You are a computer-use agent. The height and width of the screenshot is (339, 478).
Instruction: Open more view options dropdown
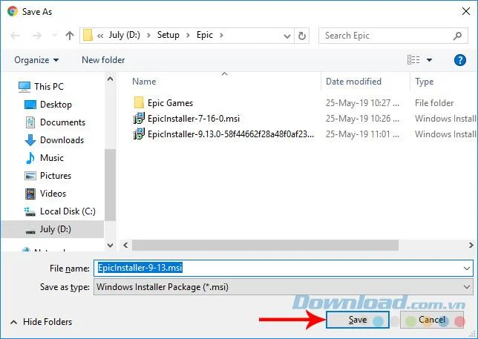pyautogui.click(x=429, y=60)
